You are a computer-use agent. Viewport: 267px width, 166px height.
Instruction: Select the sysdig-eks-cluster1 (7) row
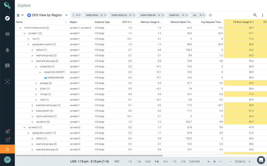coord(141,133)
